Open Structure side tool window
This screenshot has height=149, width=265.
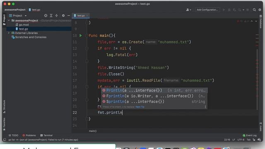(x=4, y=107)
